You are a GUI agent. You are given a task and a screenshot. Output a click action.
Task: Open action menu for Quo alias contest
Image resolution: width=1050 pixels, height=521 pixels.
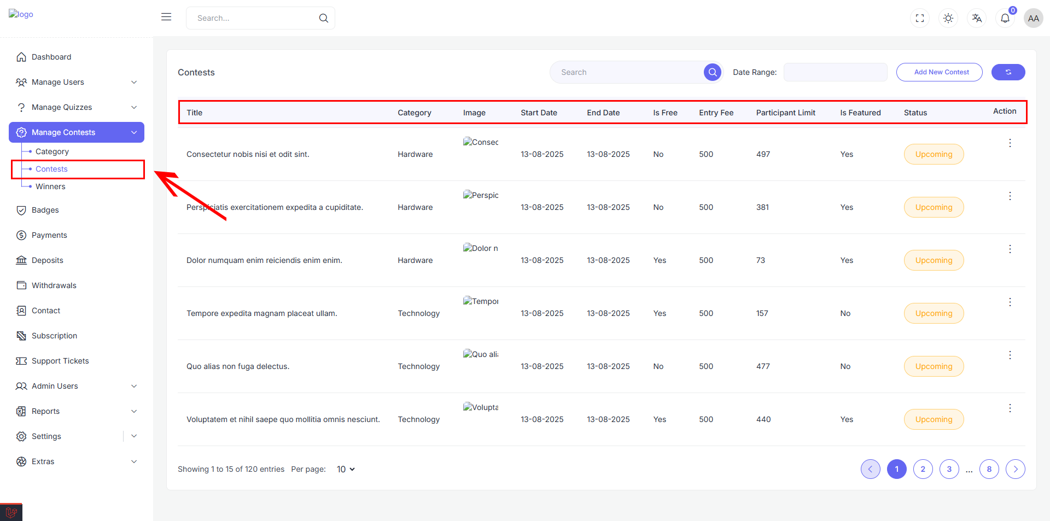(x=1010, y=355)
